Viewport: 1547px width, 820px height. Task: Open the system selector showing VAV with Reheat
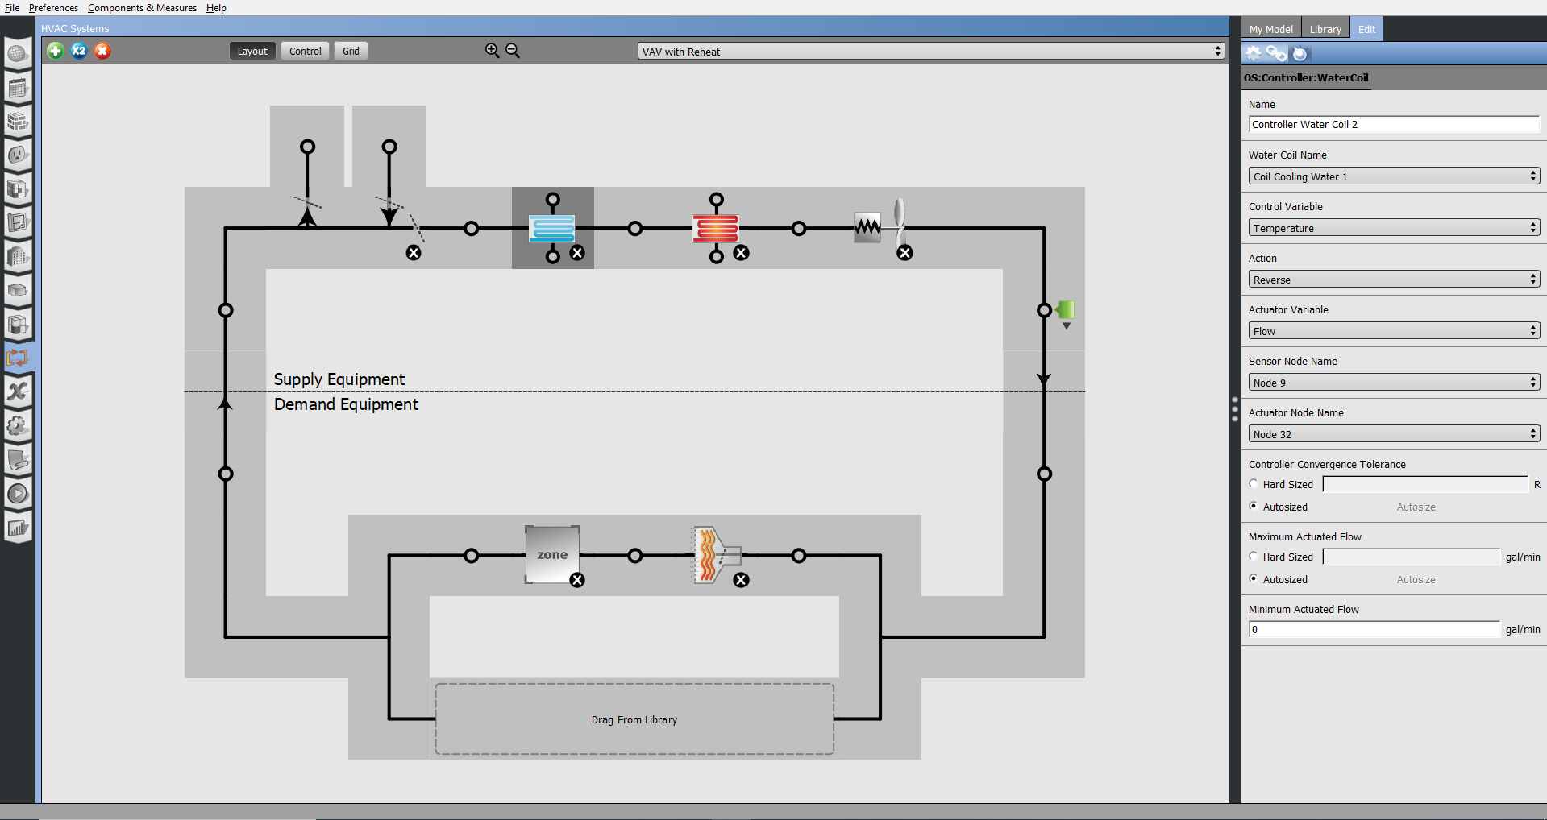929,51
